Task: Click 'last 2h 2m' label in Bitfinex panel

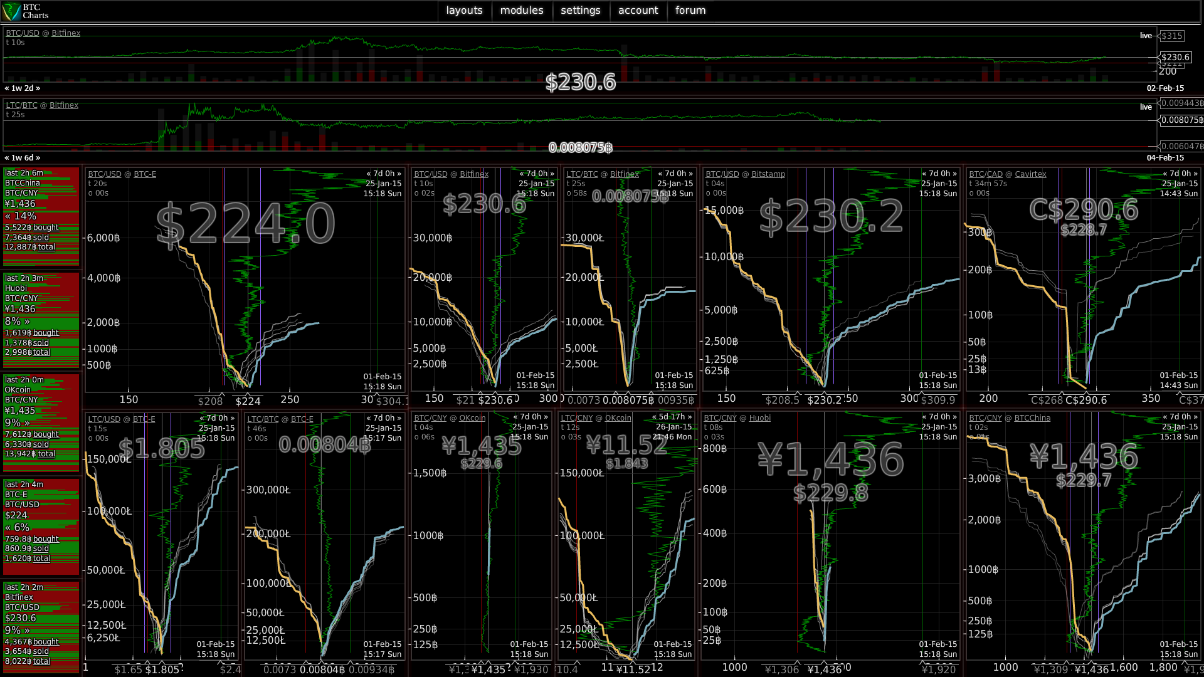Action: [24, 587]
